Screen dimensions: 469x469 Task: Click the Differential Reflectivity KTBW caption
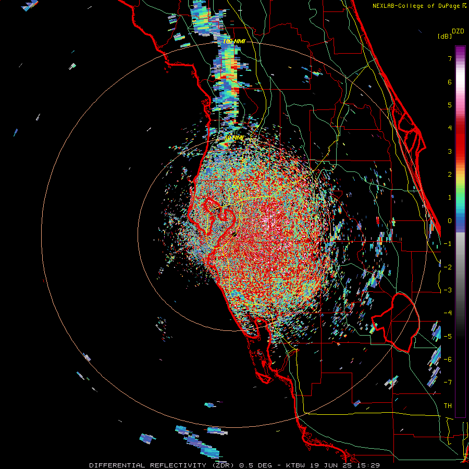coord(234,465)
